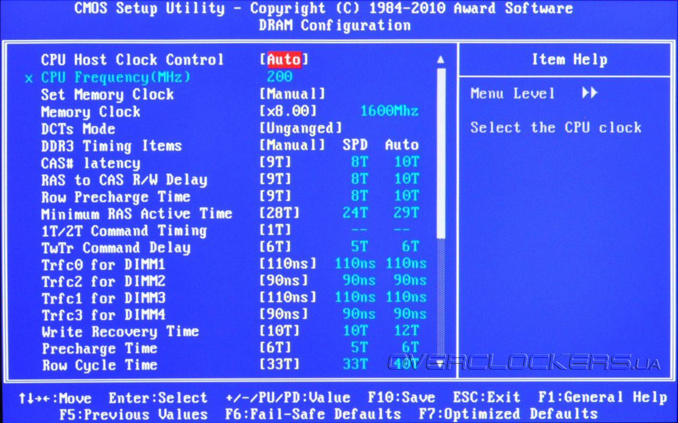Select the Trfc3 for DIMM4 [90ns] value
The height and width of the screenshot is (423, 678).
pos(284,314)
